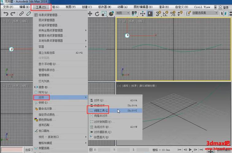Viewport: 232px width, 153px height.
Task: Open the 视图 reference coordinate dropdown
Action: (x=123, y=13)
